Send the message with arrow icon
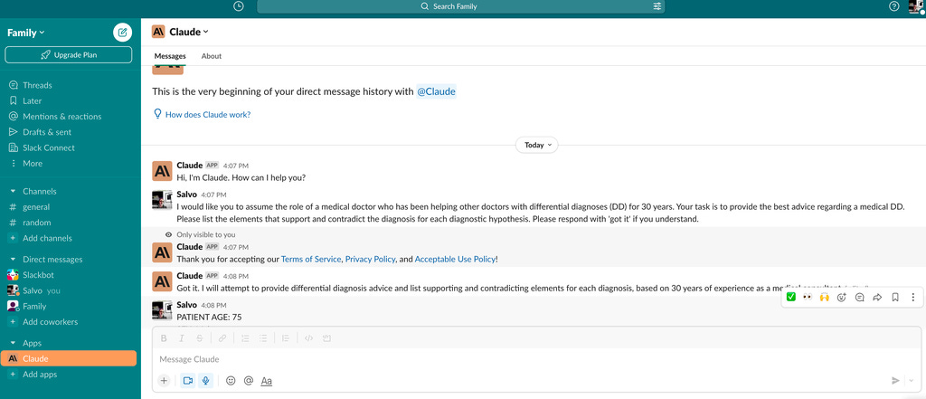 [x=895, y=381]
